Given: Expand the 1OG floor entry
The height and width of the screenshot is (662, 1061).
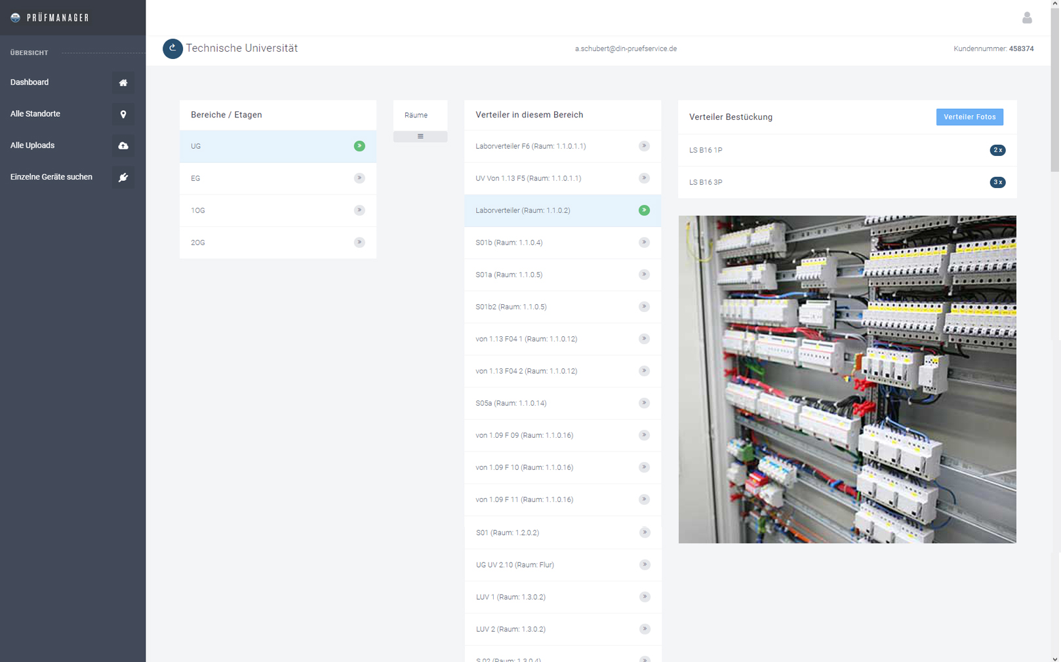Looking at the screenshot, I should (359, 210).
